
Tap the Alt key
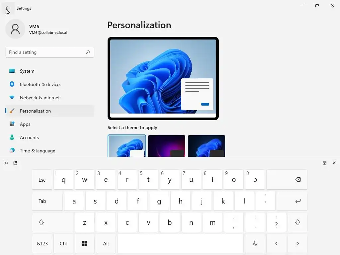(106, 243)
